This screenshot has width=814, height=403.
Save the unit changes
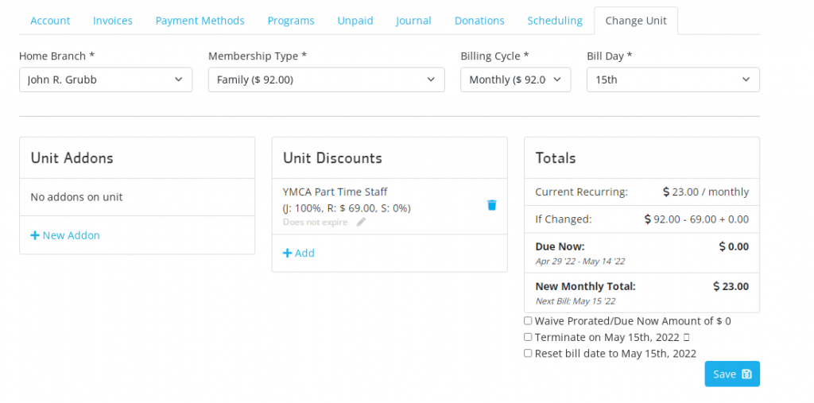732,374
